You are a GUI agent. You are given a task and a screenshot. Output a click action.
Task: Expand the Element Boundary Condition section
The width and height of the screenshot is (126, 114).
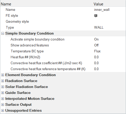click(x=3, y=75)
